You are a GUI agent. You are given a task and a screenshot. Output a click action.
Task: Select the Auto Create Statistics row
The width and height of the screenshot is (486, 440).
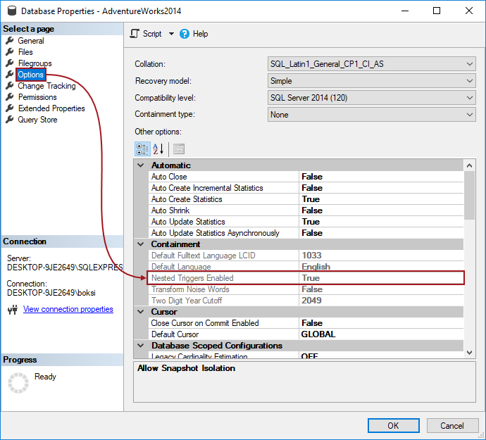click(306, 199)
